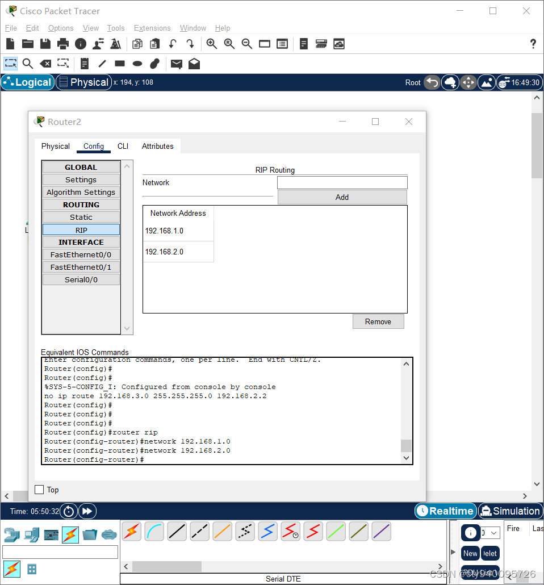This screenshot has height=585, width=544.
Task: Click the Add Complex PDU open envelope icon
Action: tap(194, 64)
